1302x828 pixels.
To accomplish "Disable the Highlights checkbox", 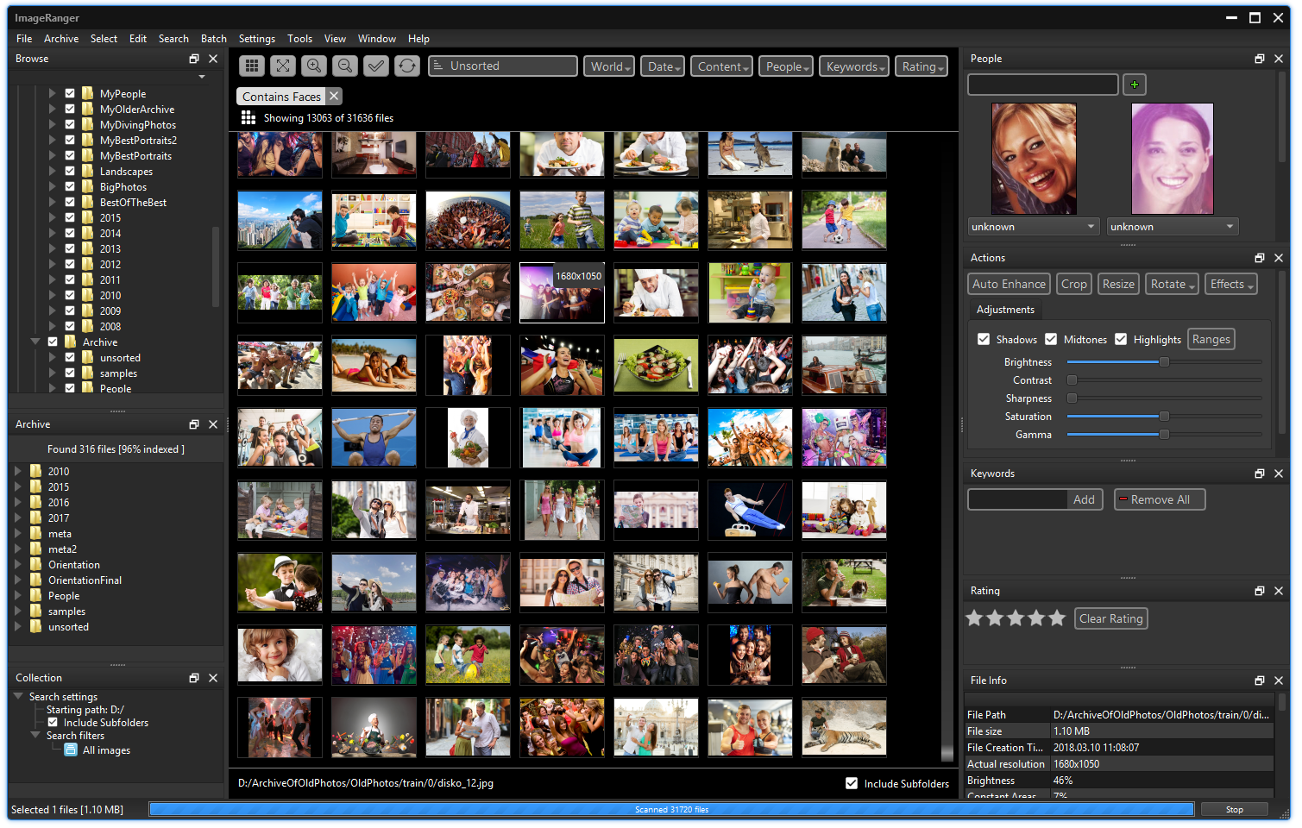I will [x=1121, y=339].
